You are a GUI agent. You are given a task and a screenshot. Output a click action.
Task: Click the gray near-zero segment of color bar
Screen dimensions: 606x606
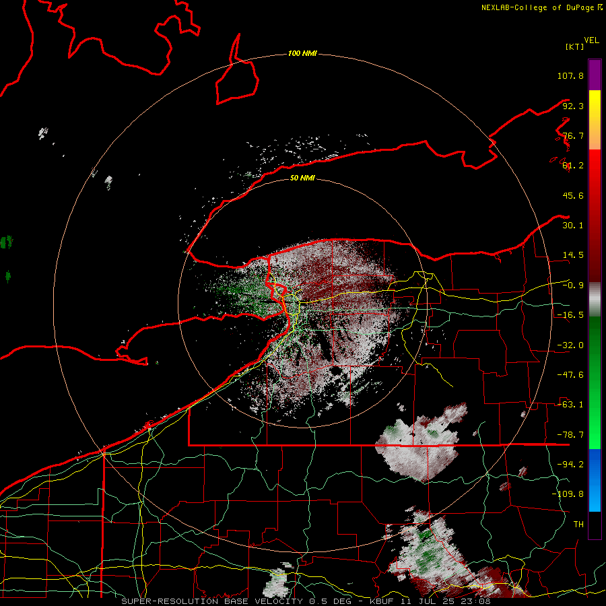595,300
